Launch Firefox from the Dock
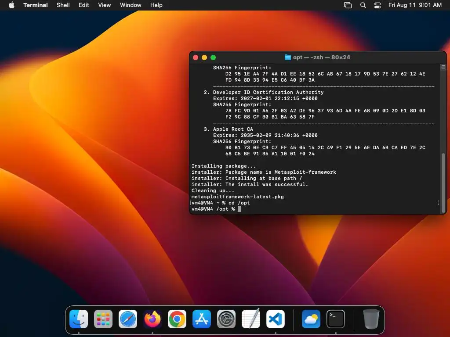This screenshot has height=337, width=450. (x=152, y=319)
